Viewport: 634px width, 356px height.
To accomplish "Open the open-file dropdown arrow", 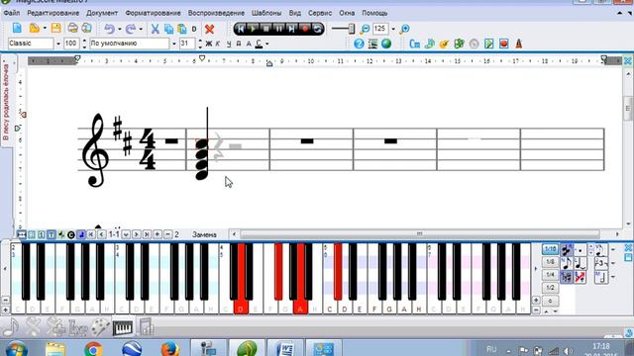I will [x=45, y=29].
